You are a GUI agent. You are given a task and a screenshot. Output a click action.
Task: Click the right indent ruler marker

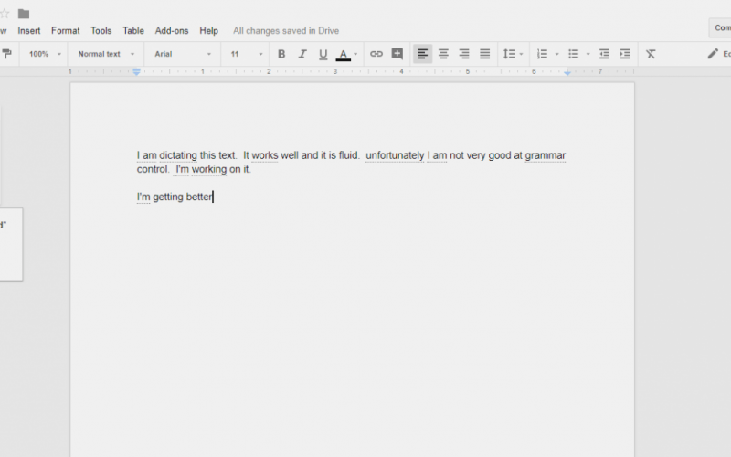click(x=567, y=73)
